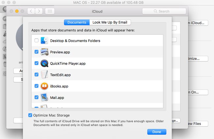
Task: Select the Documents tab
Action: (77, 22)
